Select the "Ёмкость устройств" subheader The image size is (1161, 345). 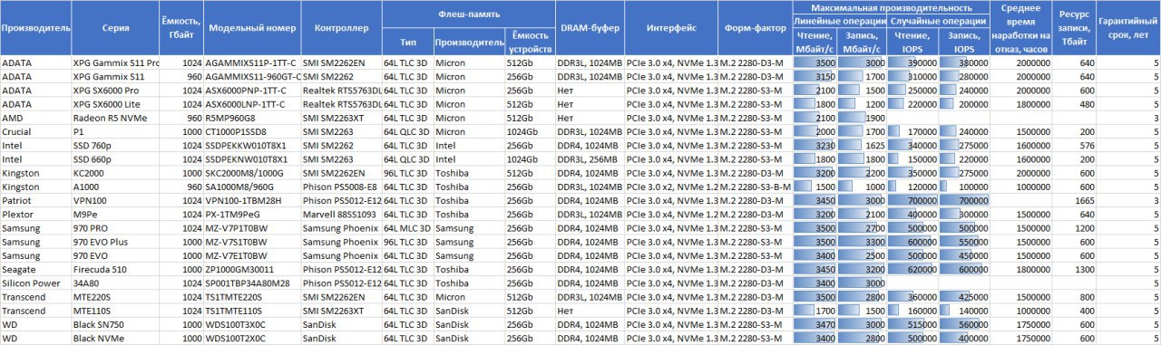529,42
